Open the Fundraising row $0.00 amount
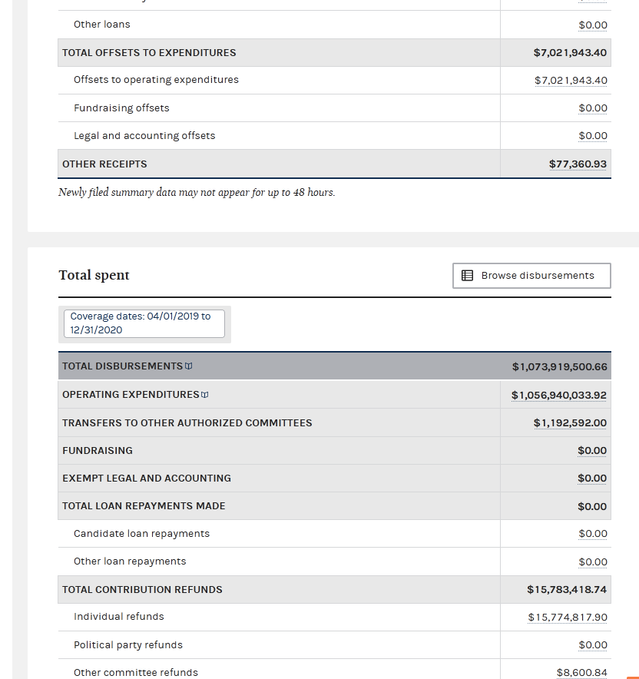Screen dimensions: 639x679 [592, 451]
